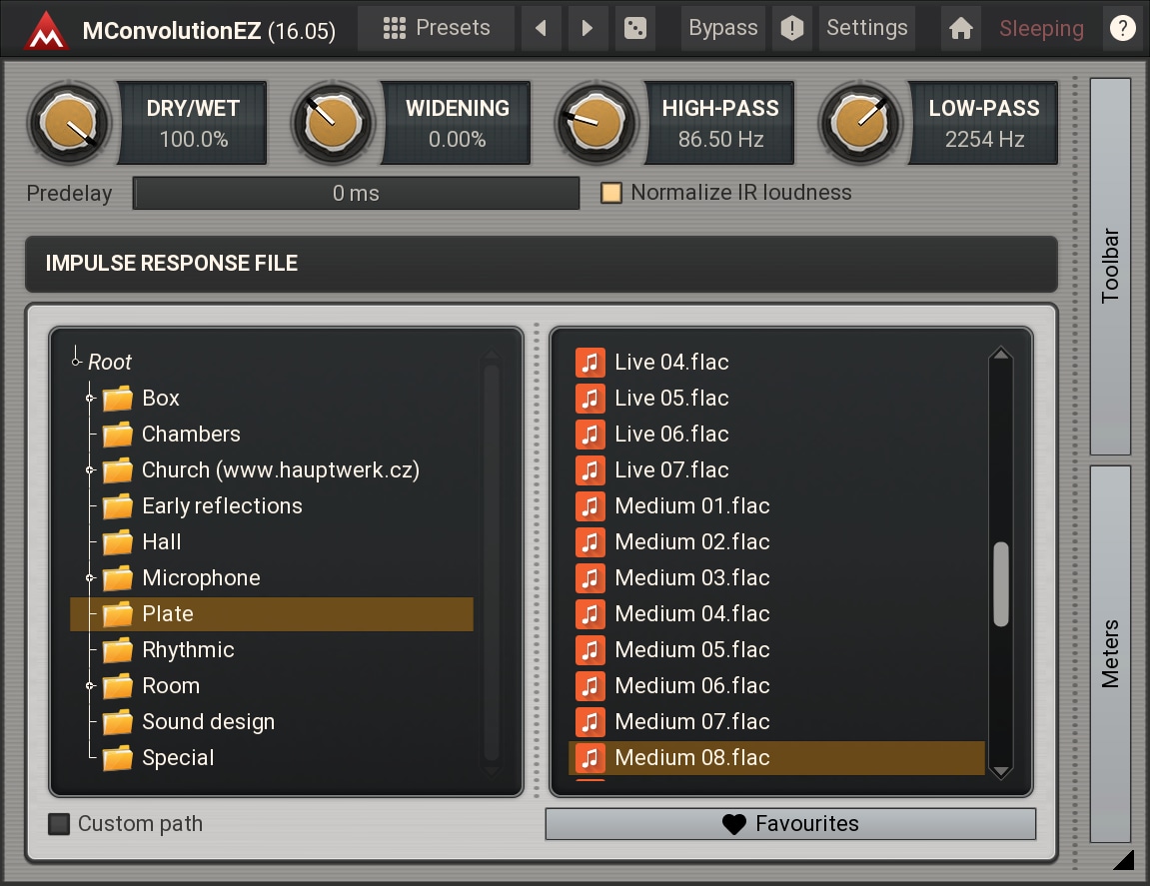Click the HIGH-PASS 86.50 Hz value display
Screen dimensions: 1150x886
(x=720, y=123)
